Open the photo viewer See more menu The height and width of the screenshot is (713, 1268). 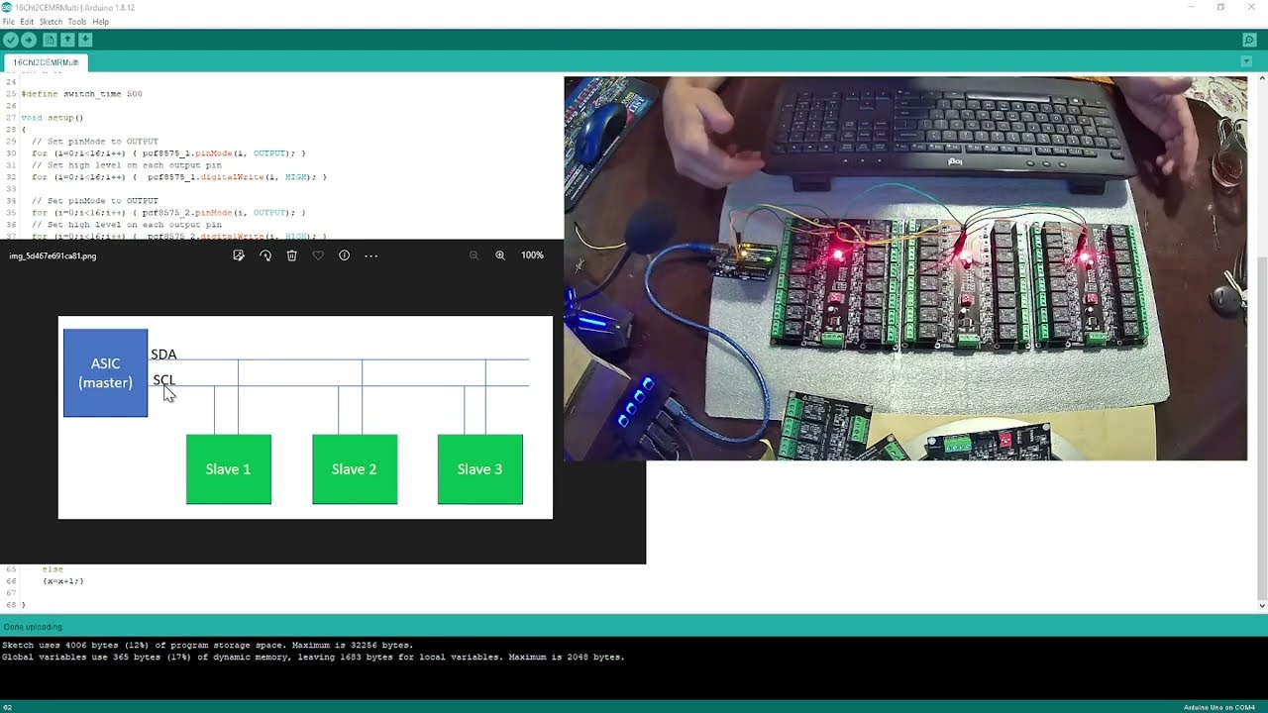(x=371, y=255)
